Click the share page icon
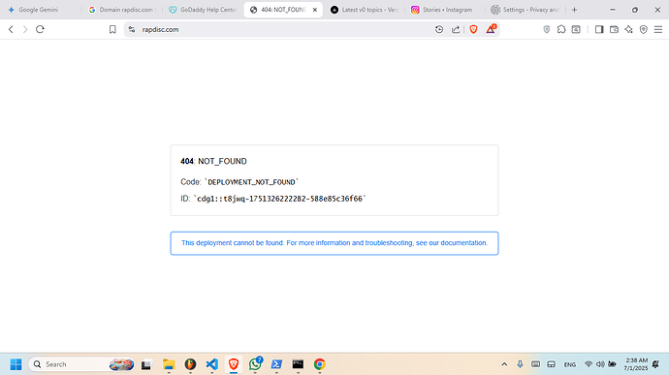The width and height of the screenshot is (669, 375). pos(456,29)
